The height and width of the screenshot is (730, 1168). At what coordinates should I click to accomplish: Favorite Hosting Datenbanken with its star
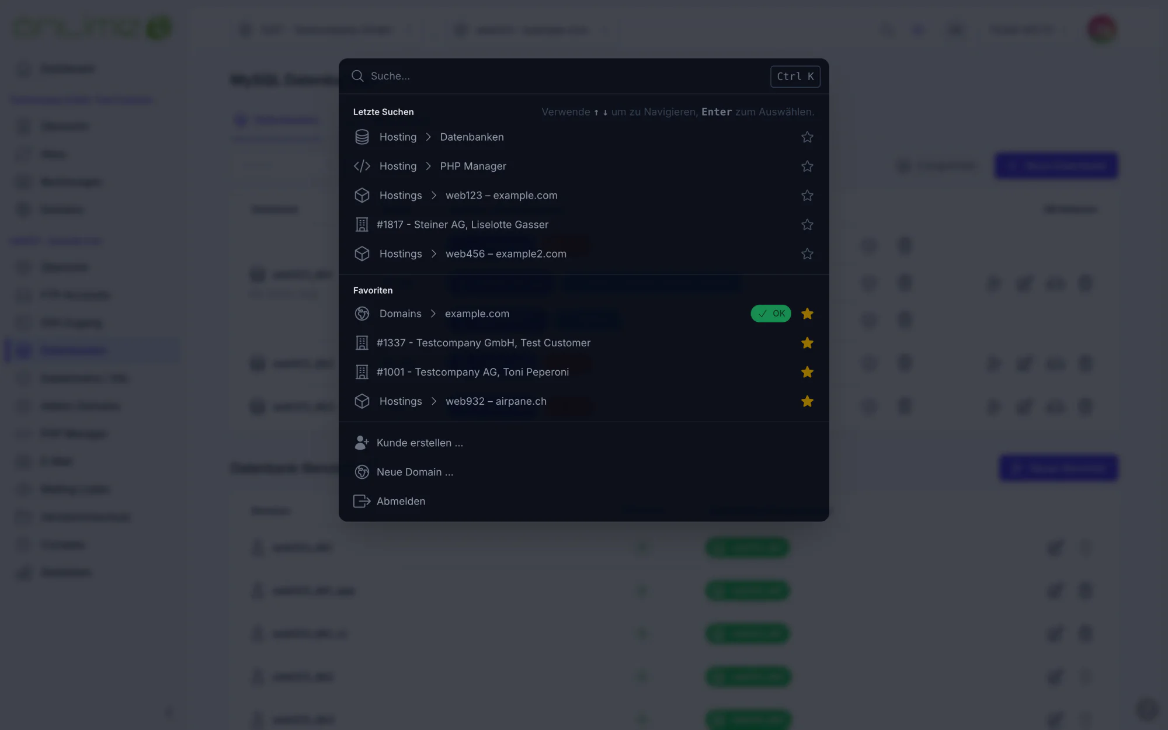coord(807,137)
